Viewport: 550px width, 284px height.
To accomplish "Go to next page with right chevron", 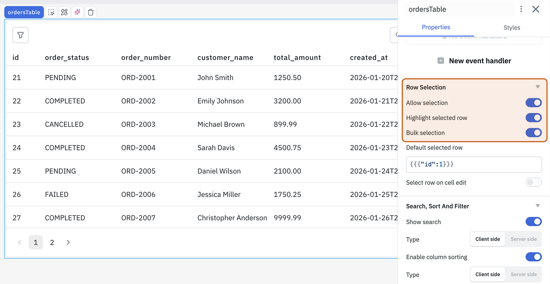I will 68,242.
